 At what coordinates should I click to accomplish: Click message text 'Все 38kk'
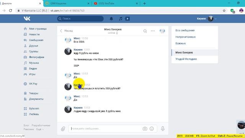pyautogui.click(x=79, y=42)
